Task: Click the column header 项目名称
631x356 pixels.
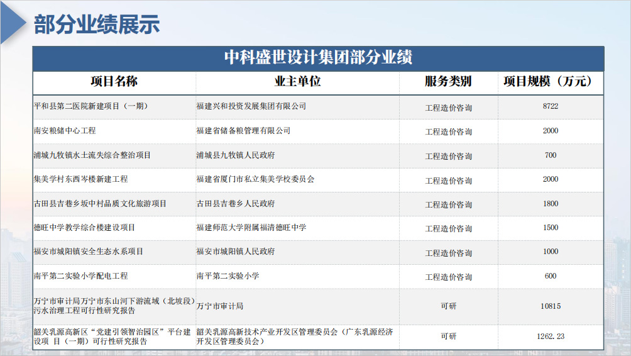Action: [114, 81]
